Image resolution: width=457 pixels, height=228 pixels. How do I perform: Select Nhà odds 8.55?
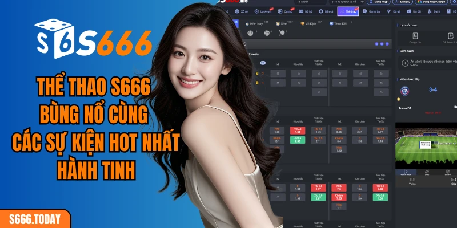[339, 131]
